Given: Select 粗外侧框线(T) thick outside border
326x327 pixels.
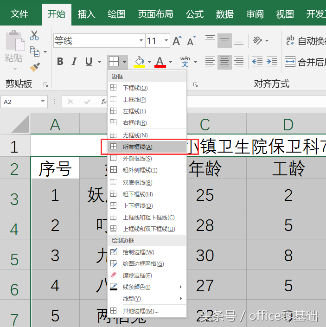Looking at the screenshot, I should pyautogui.click(x=147, y=170).
